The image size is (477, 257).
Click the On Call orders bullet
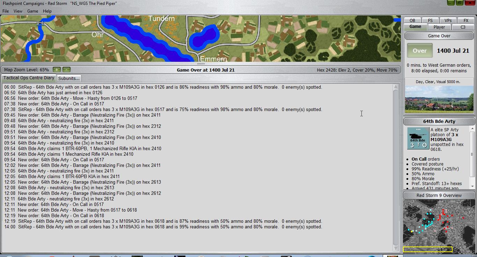(426, 159)
